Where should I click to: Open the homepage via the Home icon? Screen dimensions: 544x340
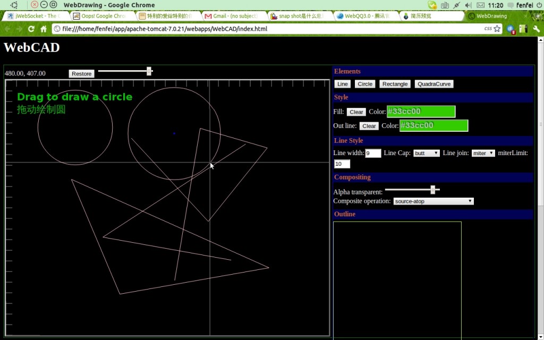43,29
